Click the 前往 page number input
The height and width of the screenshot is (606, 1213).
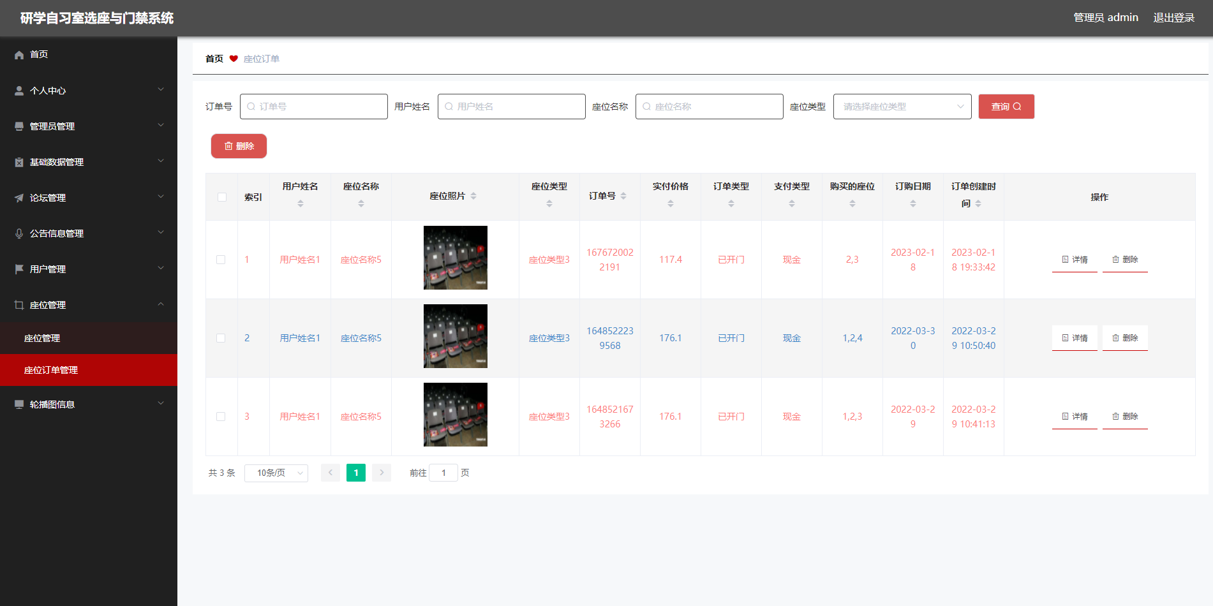(443, 473)
